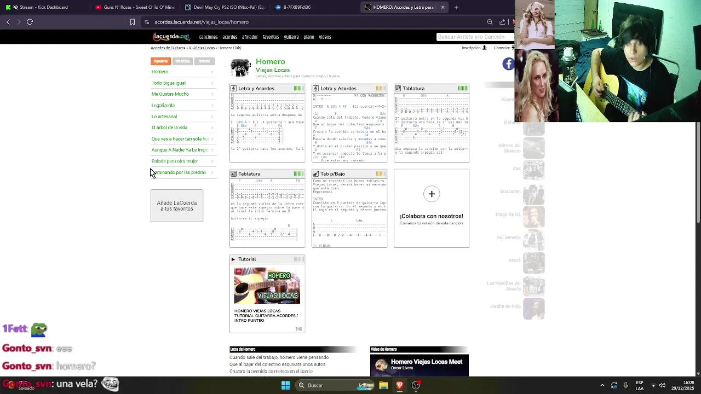Open afinador menu item
The image size is (701, 394).
click(x=250, y=37)
